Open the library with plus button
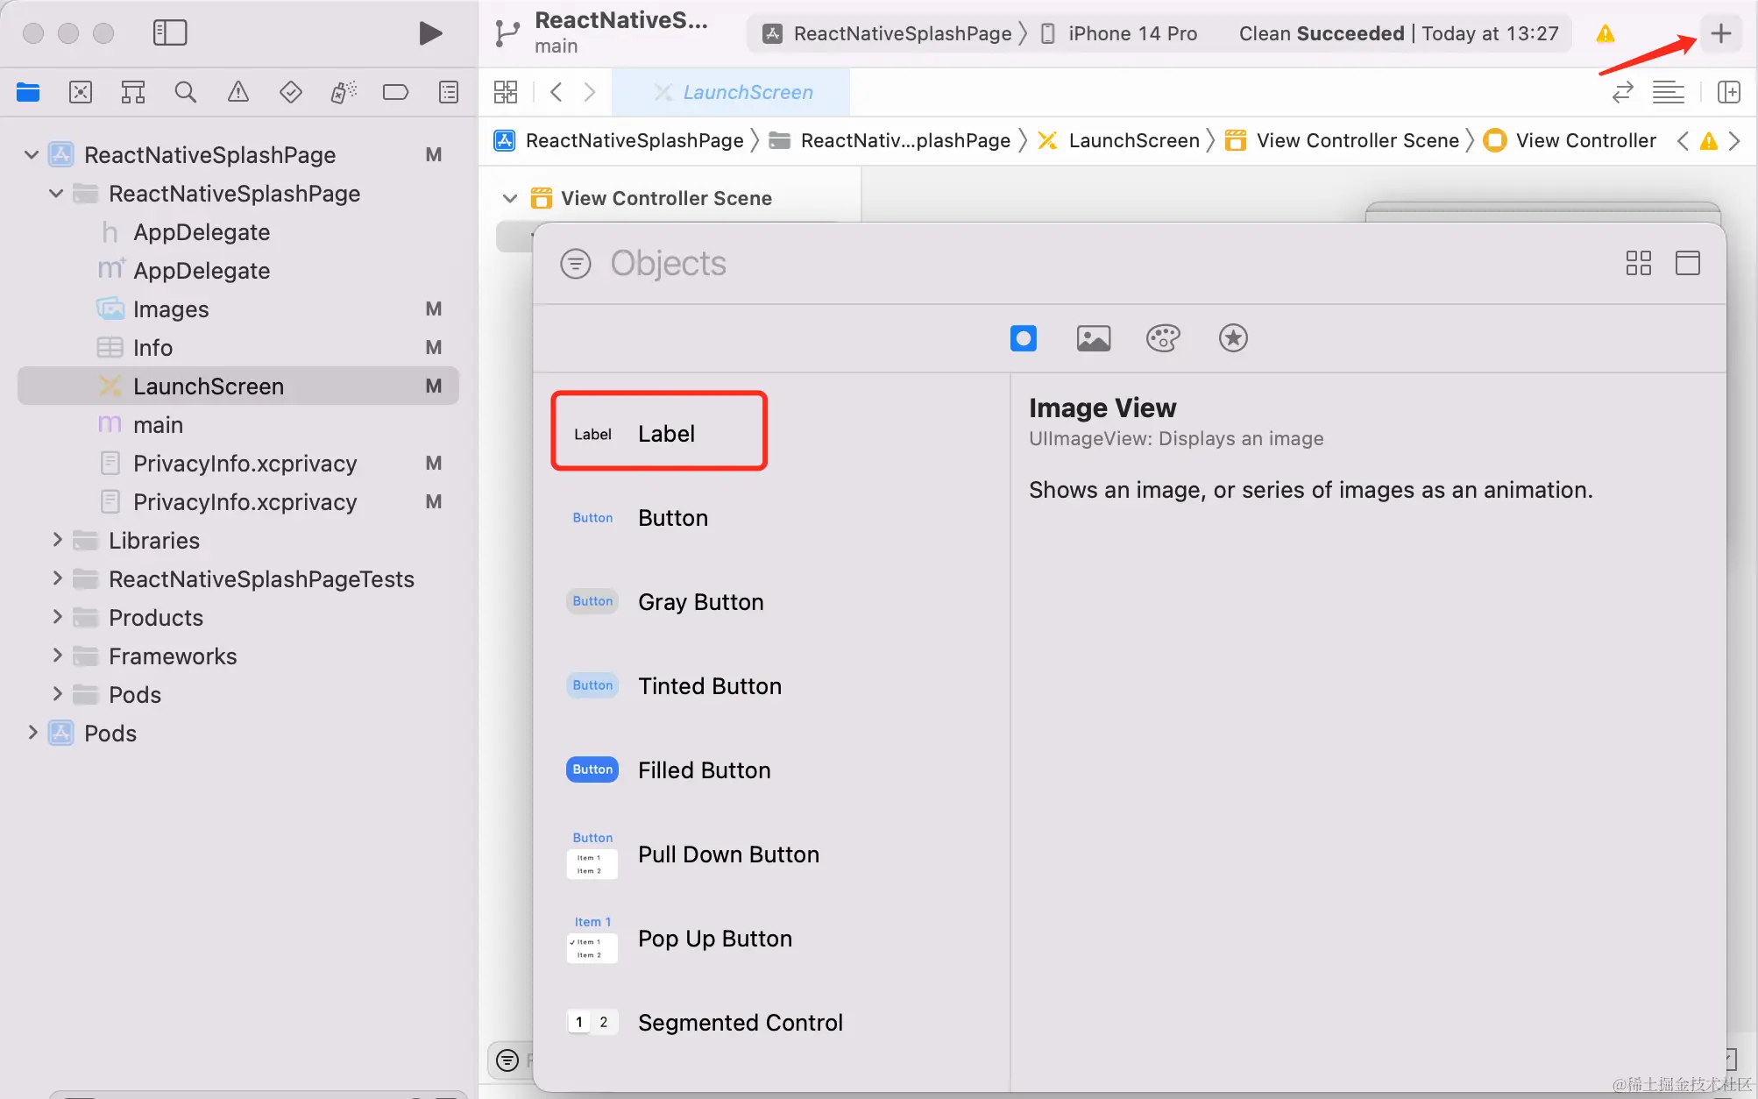The width and height of the screenshot is (1758, 1099). pyautogui.click(x=1720, y=33)
